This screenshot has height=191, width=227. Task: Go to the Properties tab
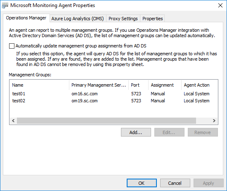(x=152, y=19)
